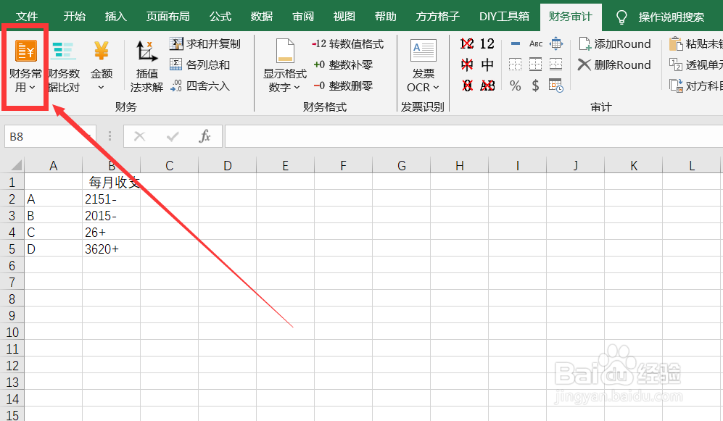This screenshot has height=421, width=723.
Task: Open 帮助 tab
Action: point(386,17)
